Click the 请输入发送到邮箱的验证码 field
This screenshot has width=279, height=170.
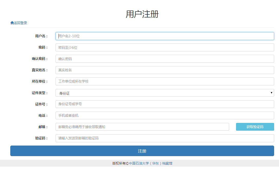pos(165,138)
